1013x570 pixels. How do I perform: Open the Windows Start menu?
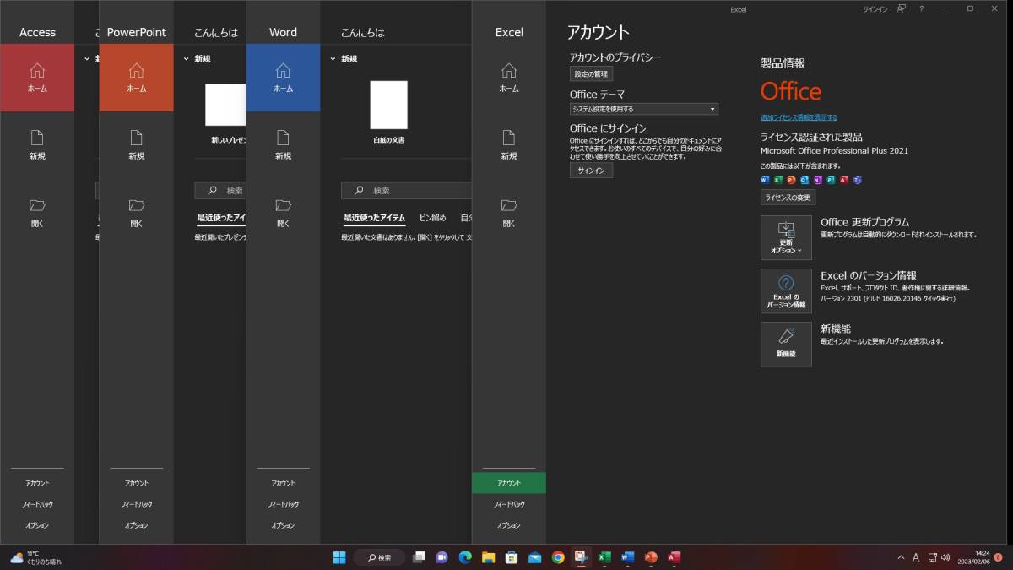click(339, 557)
